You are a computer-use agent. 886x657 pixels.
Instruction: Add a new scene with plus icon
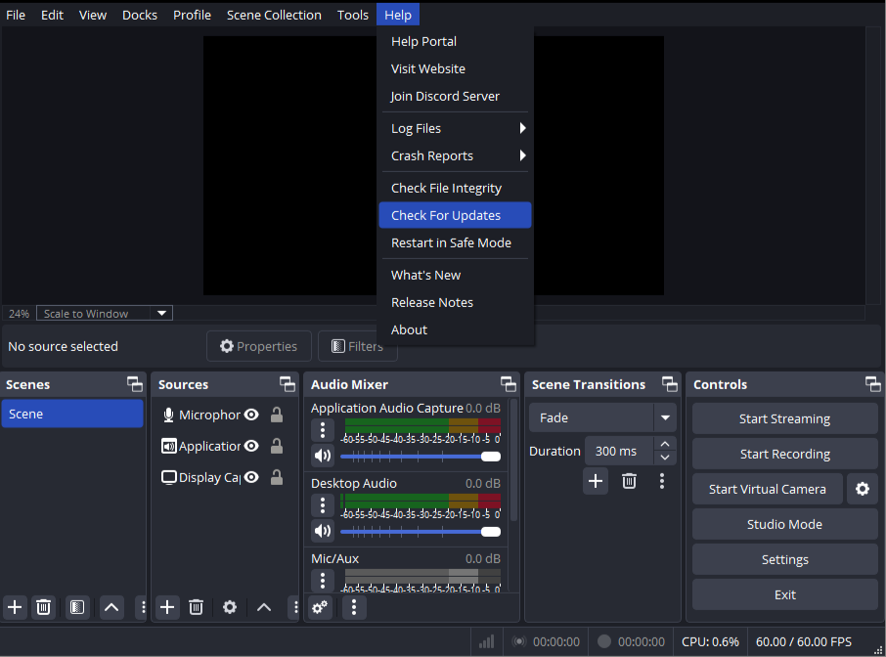15,607
